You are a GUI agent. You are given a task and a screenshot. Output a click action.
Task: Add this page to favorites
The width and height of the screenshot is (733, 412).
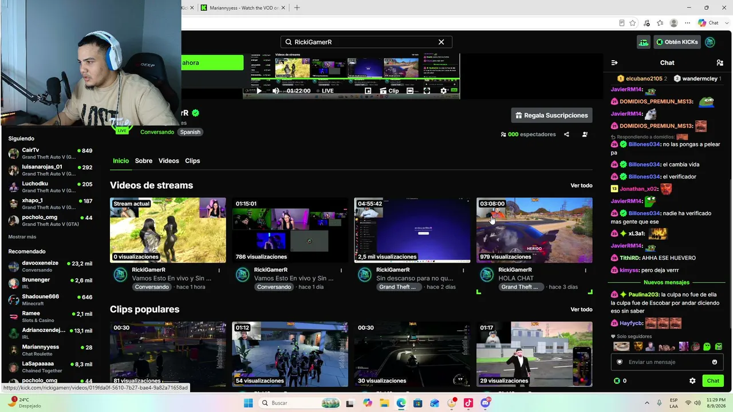point(633,23)
